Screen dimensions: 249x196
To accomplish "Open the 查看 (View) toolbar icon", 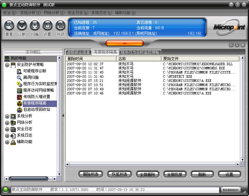I will click(9, 25).
